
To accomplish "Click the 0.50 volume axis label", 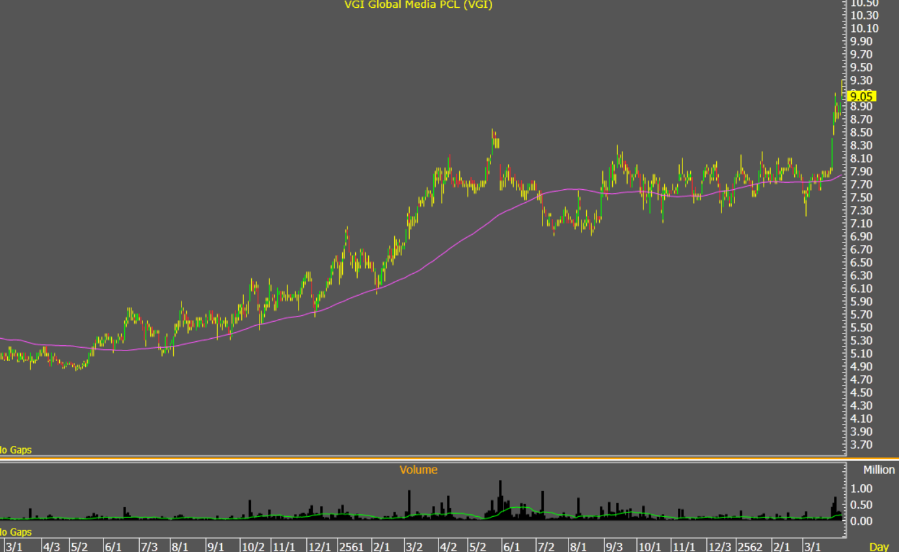I will click(x=861, y=505).
